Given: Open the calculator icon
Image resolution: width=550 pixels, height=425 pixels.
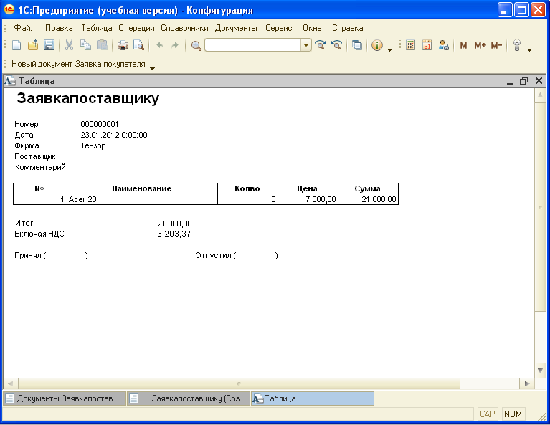Looking at the screenshot, I should [410, 45].
